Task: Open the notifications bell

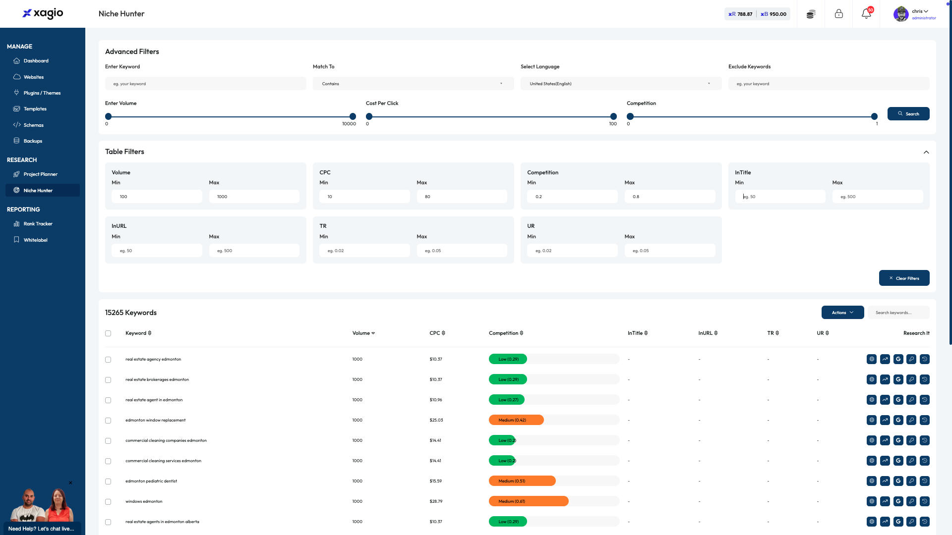Action: point(866,14)
